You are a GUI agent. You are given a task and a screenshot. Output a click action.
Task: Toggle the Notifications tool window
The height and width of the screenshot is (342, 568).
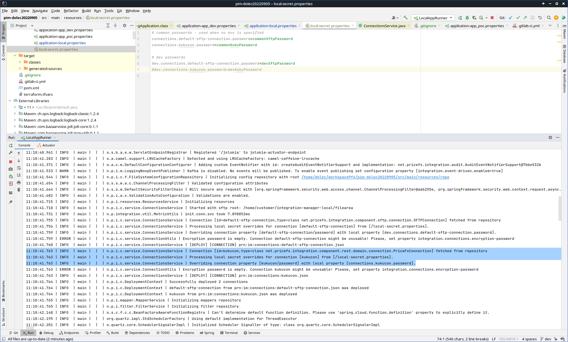point(564,81)
